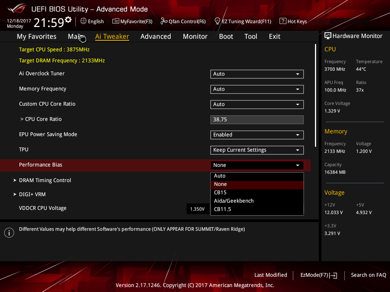Click memory capacity 16384 MB value
Viewport: 390px width, 292px height.
[x=335, y=172]
